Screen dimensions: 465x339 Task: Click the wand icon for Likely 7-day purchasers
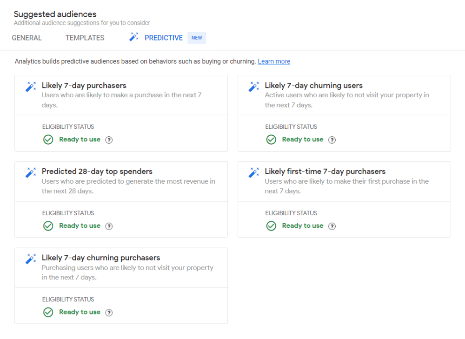(x=31, y=86)
